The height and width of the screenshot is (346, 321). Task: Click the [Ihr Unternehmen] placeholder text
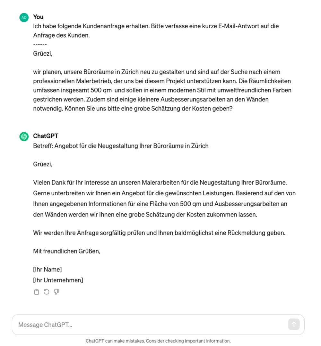(58, 280)
